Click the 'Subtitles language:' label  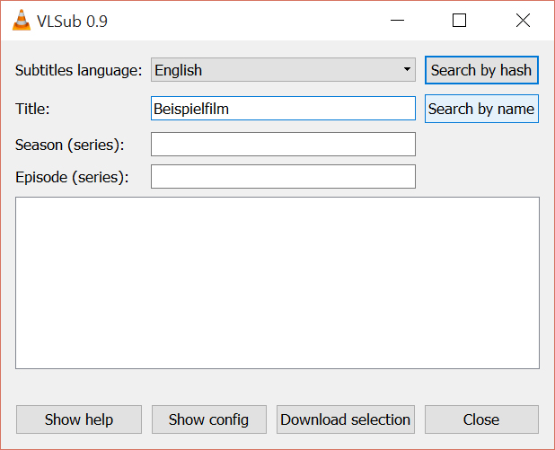tap(78, 70)
